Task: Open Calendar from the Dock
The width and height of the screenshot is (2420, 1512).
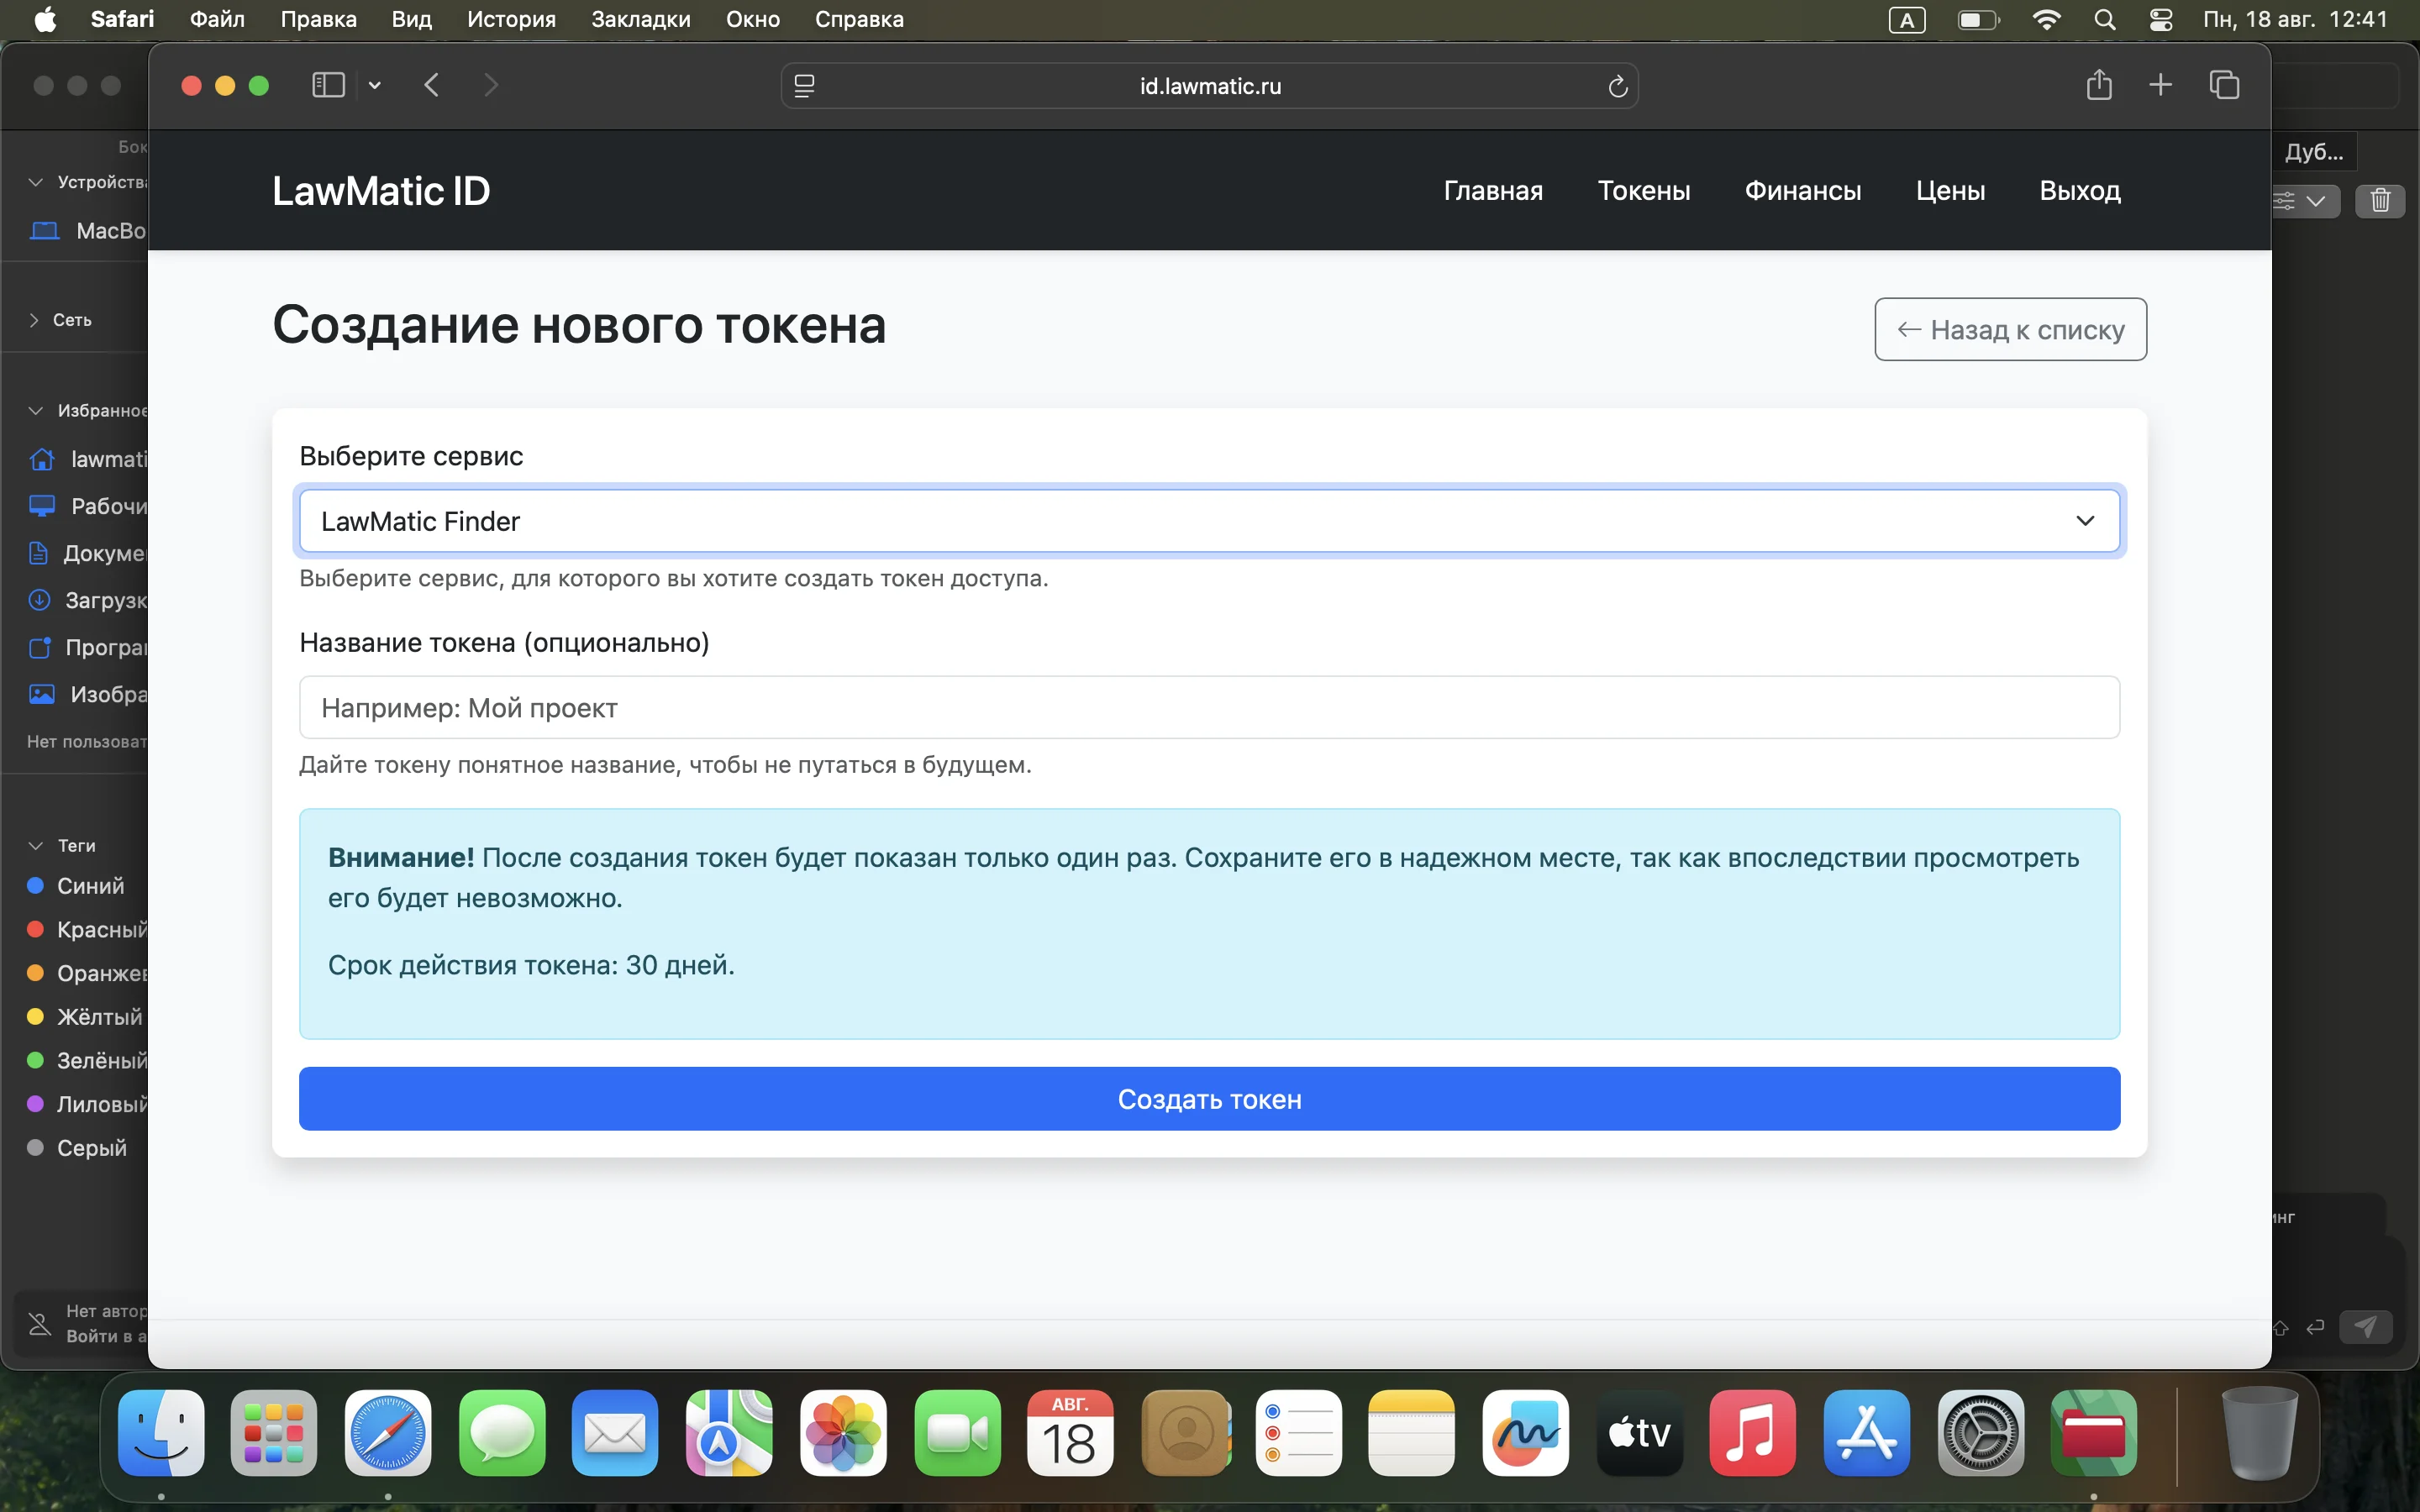Action: coord(1070,1432)
